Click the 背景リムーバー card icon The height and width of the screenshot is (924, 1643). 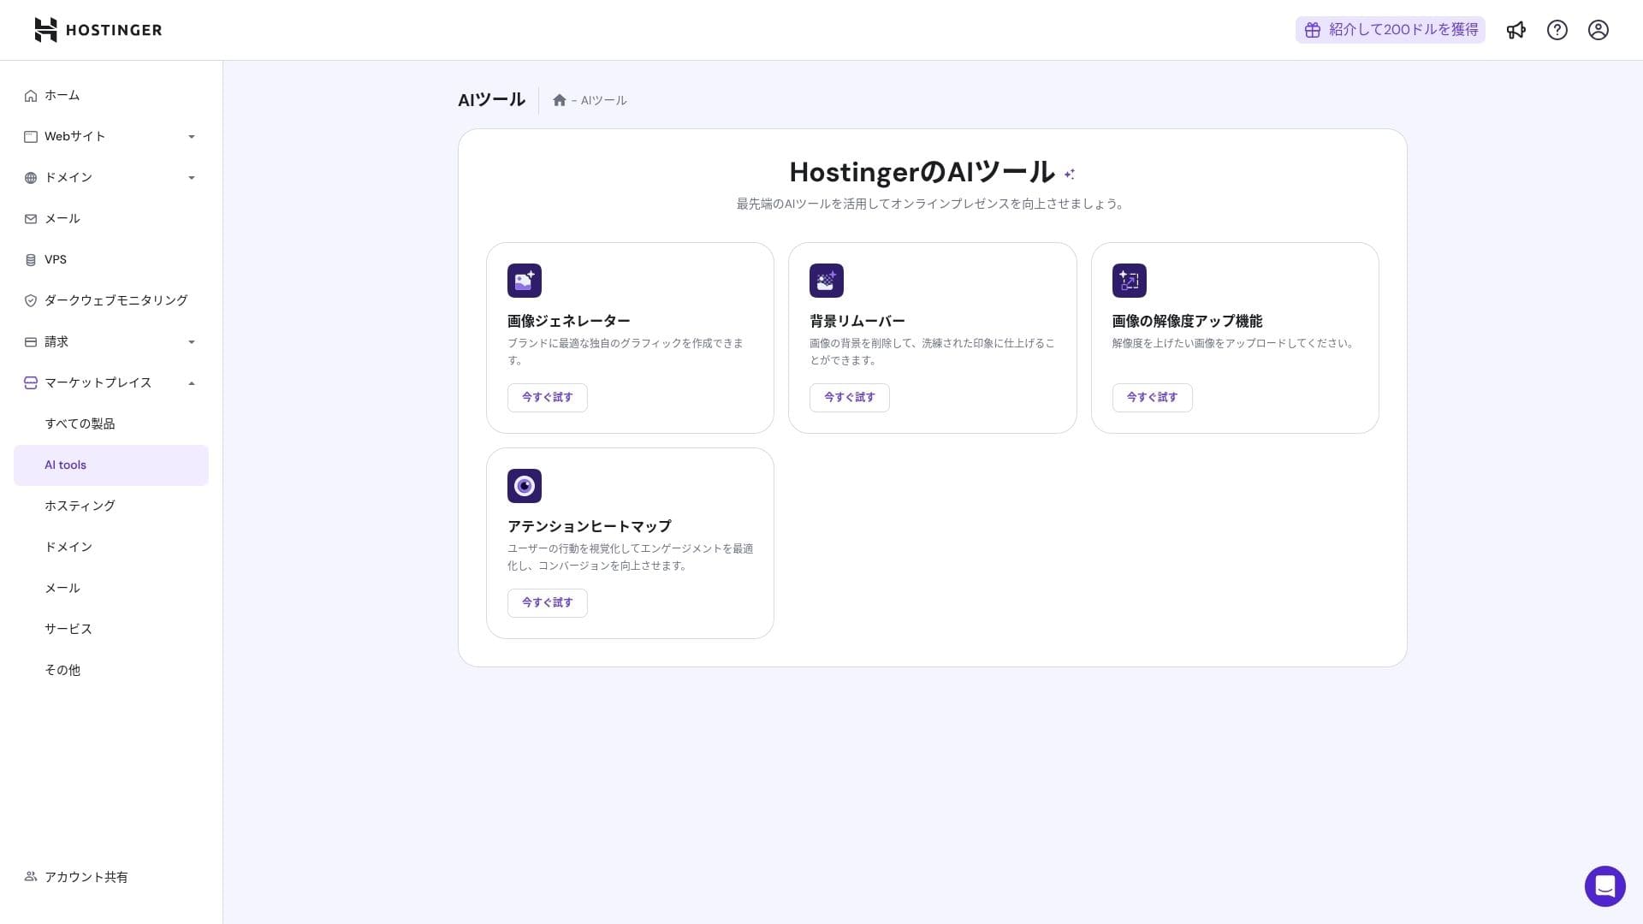pyautogui.click(x=826, y=281)
